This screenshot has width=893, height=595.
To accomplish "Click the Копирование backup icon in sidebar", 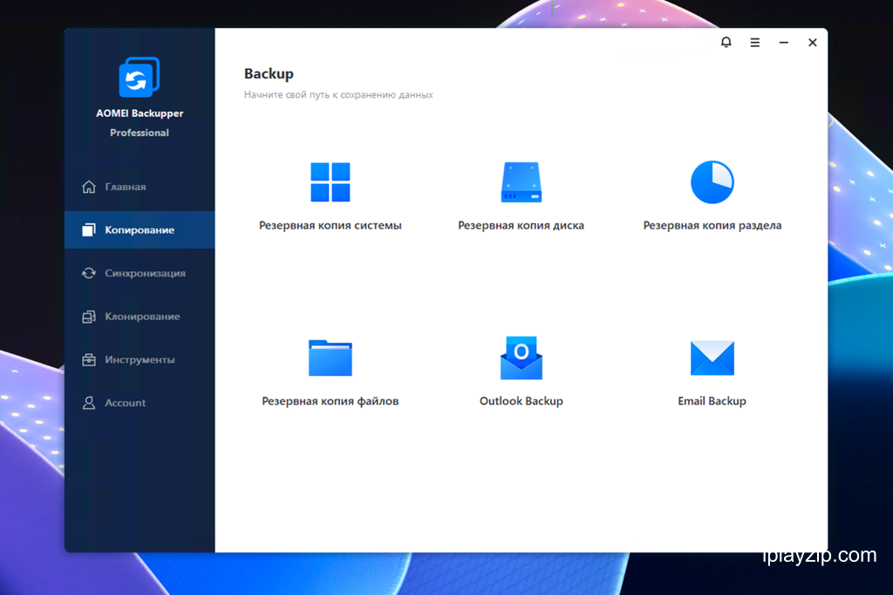I will [x=89, y=229].
